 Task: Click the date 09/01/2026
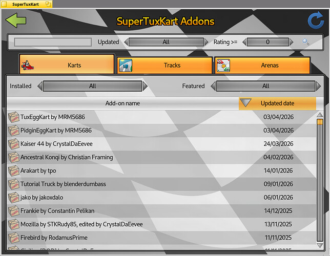pos(278,184)
